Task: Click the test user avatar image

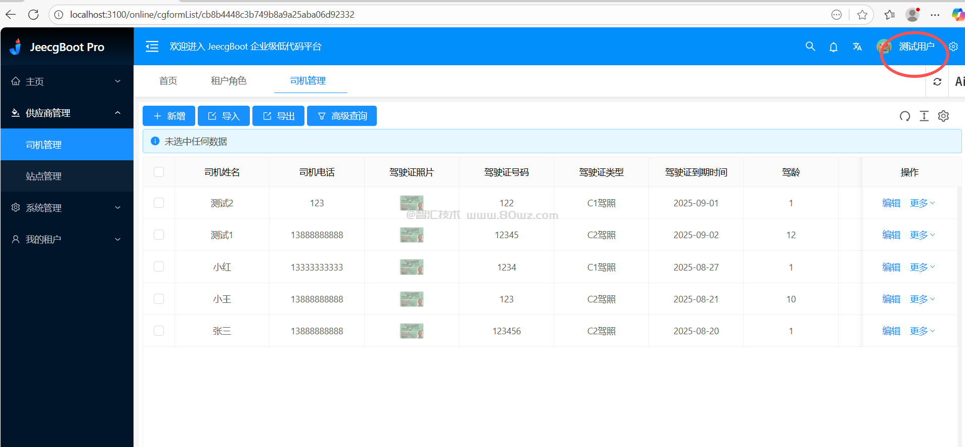Action: coord(884,47)
